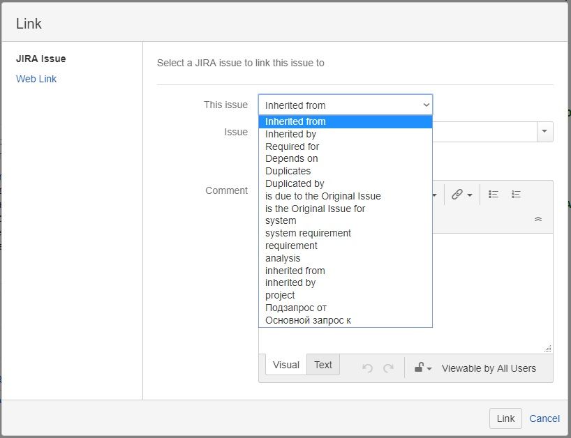Collapse the comment toolbar with double chevron
This screenshot has width=571, height=438.
538,219
